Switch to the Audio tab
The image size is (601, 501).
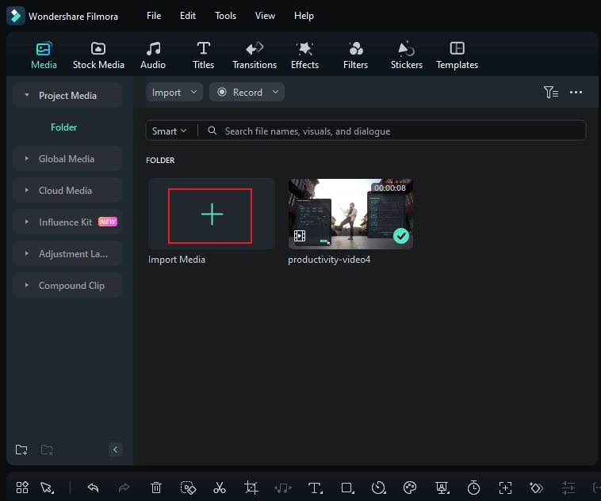click(x=153, y=55)
